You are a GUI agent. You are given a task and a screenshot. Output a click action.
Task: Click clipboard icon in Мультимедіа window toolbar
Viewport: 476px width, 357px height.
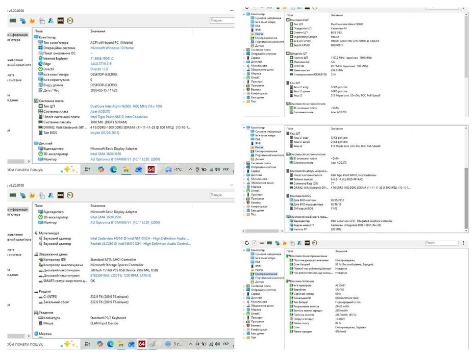[42, 195]
